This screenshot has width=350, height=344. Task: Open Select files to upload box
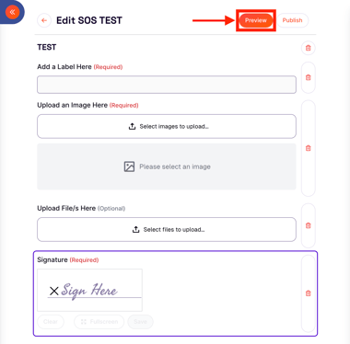pos(167,229)
